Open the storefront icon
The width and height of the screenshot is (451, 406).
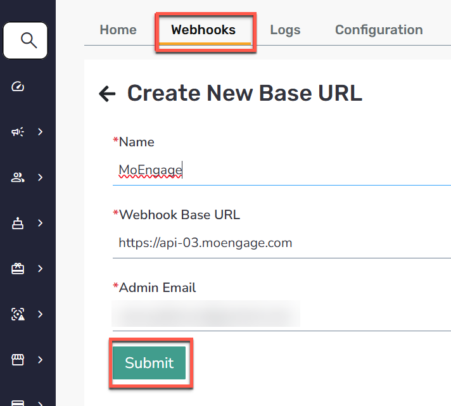point(18,360)
